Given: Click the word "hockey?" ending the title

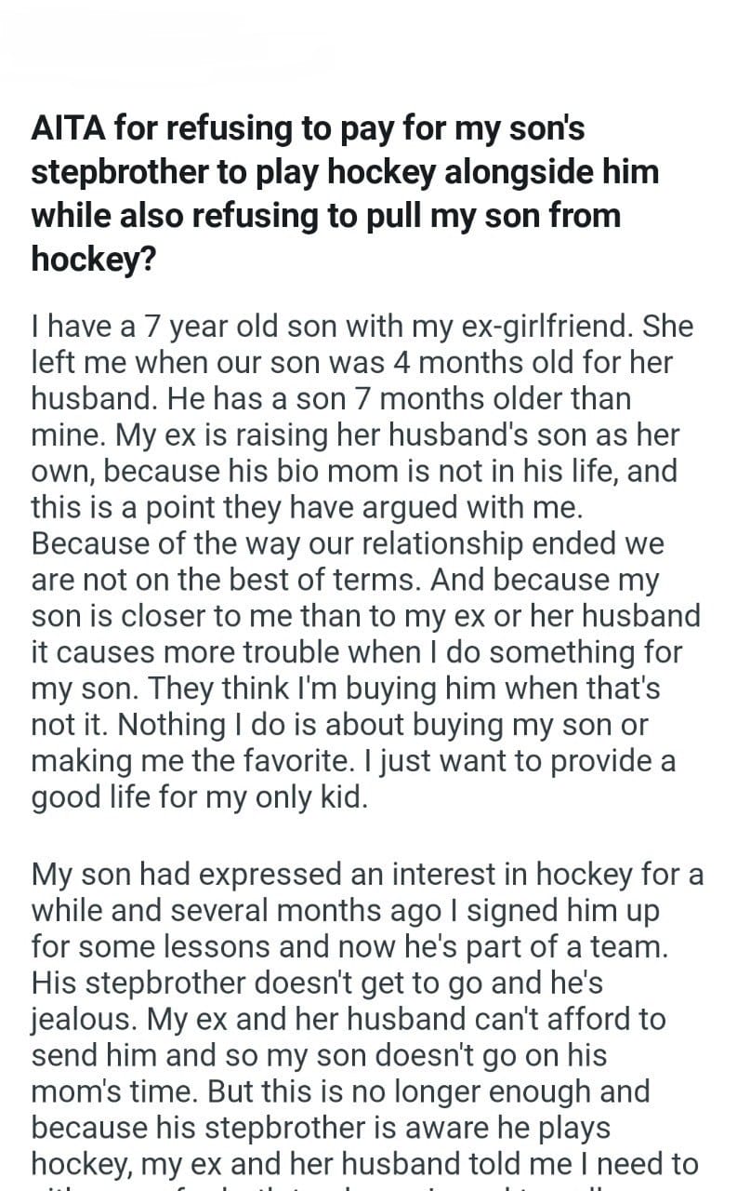Looking at the screenshot, I should pyautogui.click(x=92, y=259).
